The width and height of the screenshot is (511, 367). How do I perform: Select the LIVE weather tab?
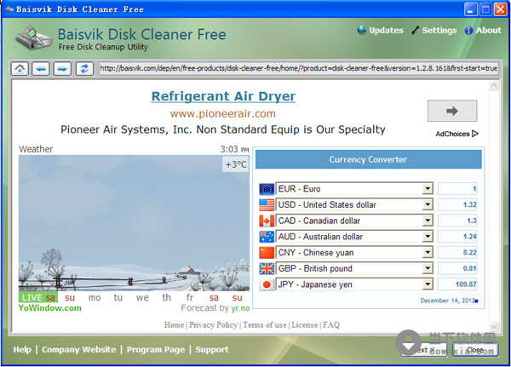click(x=38, y=297)
